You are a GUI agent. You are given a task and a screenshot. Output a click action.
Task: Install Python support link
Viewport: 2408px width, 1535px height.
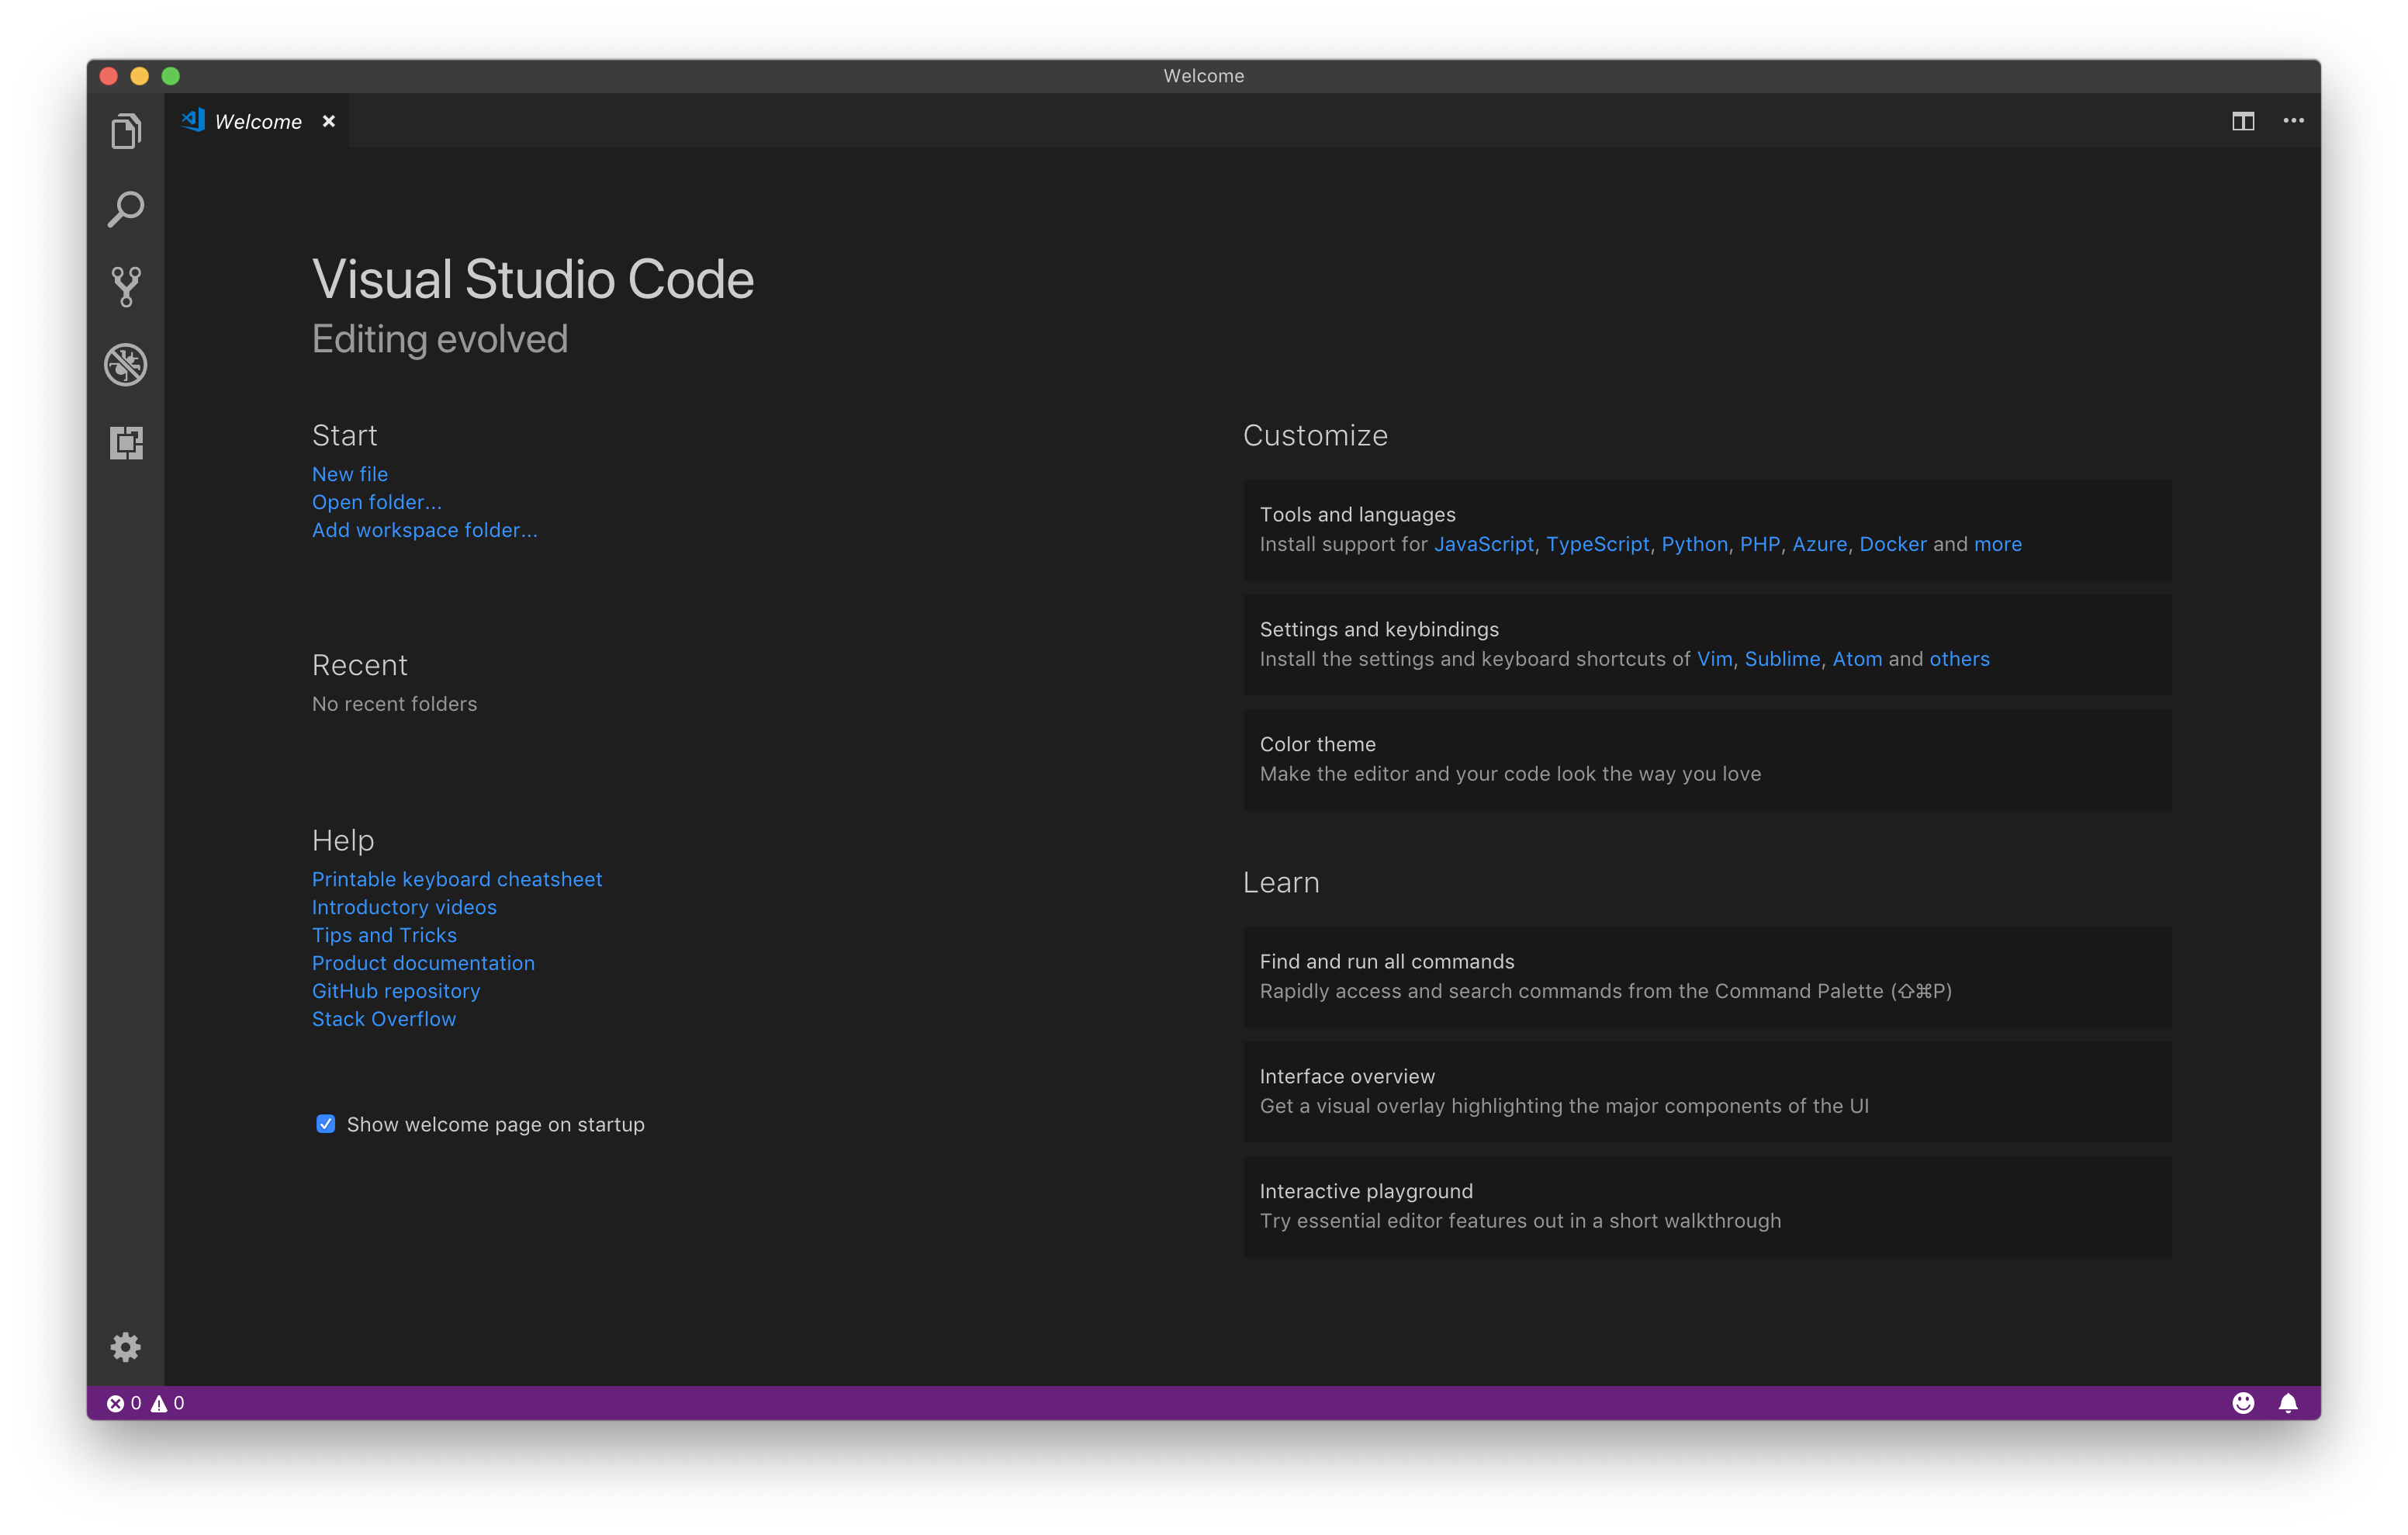(1694, 544)
